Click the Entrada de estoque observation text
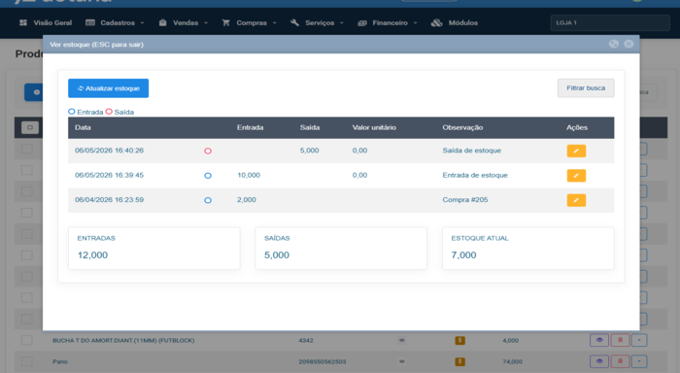 click(x=475, y=175)
